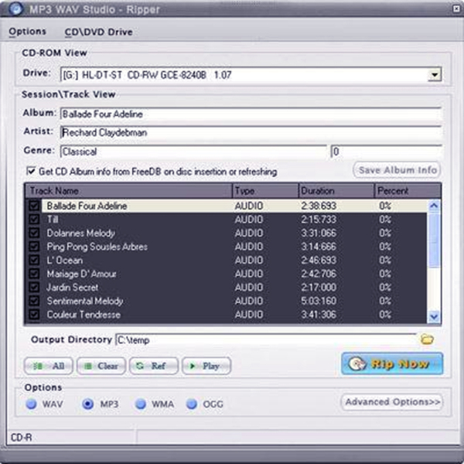Image resolution: width=464 pixels, height=464 pixels.
Task: Sort by the Duration column header
Action: pyautogui.click(x=336, y=191)
